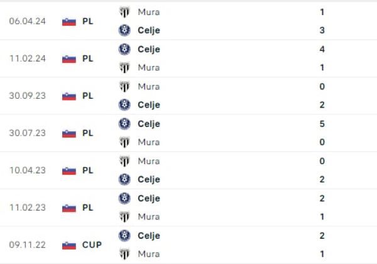Click the Mura crest in the 09.11.22 cup match
Screen dimensions: 377x264
[124, 254]
